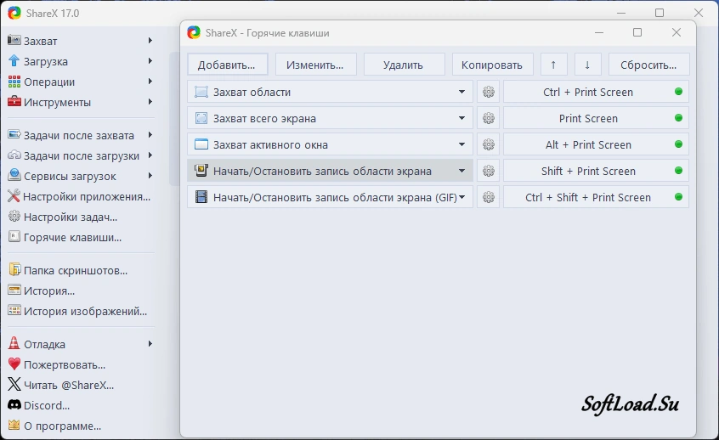Click the Инструменты red toolbox icon
719x440 pixels.
click(14, 102)
